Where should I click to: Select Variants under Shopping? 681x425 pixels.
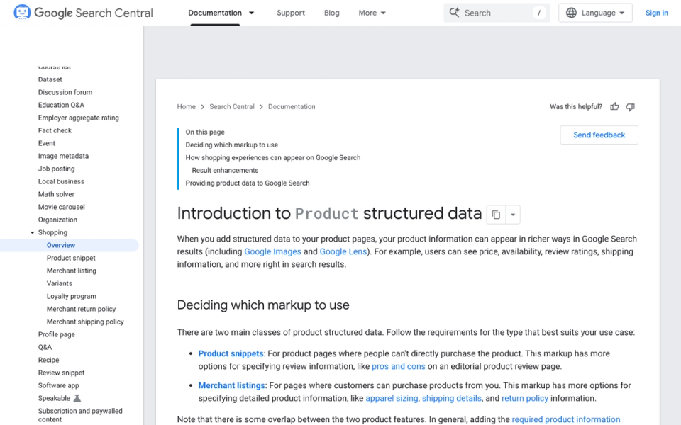pyautogui.click(x=60, y=283)
